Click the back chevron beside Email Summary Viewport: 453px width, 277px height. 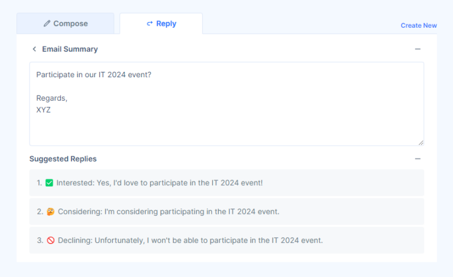34,49
